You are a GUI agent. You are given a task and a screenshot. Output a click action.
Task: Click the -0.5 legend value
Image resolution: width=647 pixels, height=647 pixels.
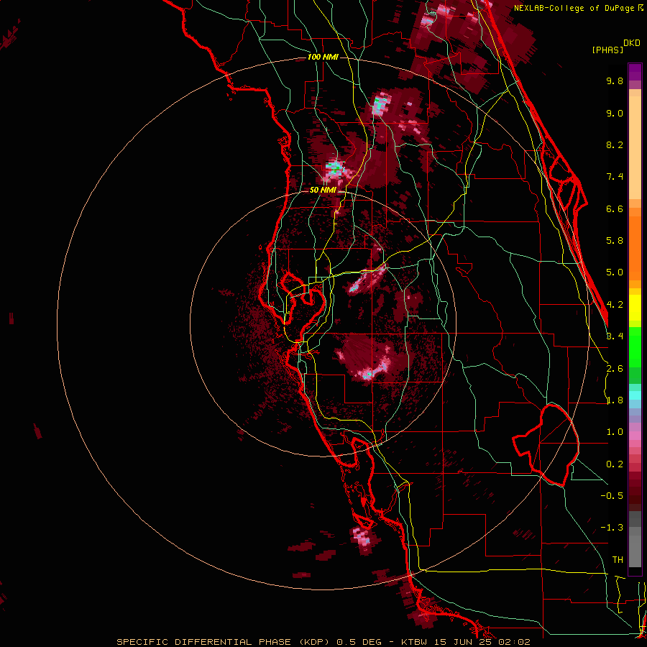pyautogui.click(x=612, y=496)
